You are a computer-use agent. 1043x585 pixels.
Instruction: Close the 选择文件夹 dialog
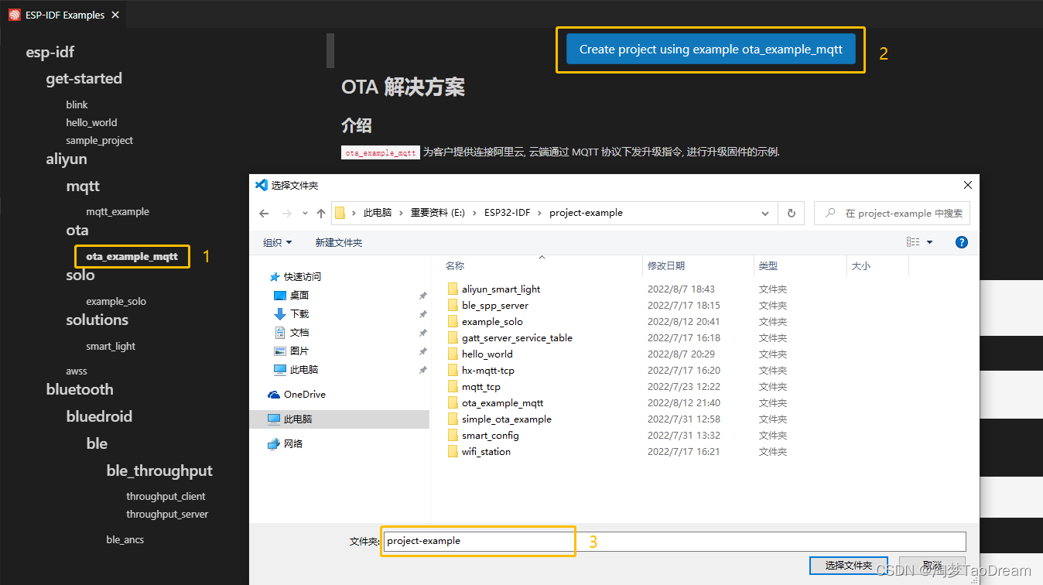[967, 185]
